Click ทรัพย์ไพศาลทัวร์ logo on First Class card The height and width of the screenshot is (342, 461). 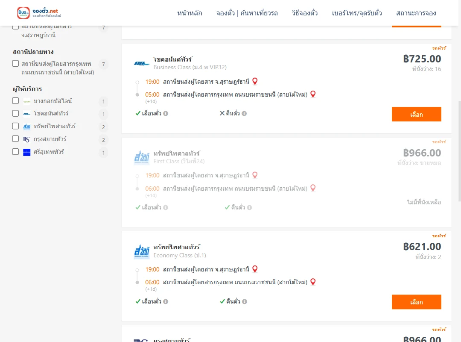click(142, 158)
